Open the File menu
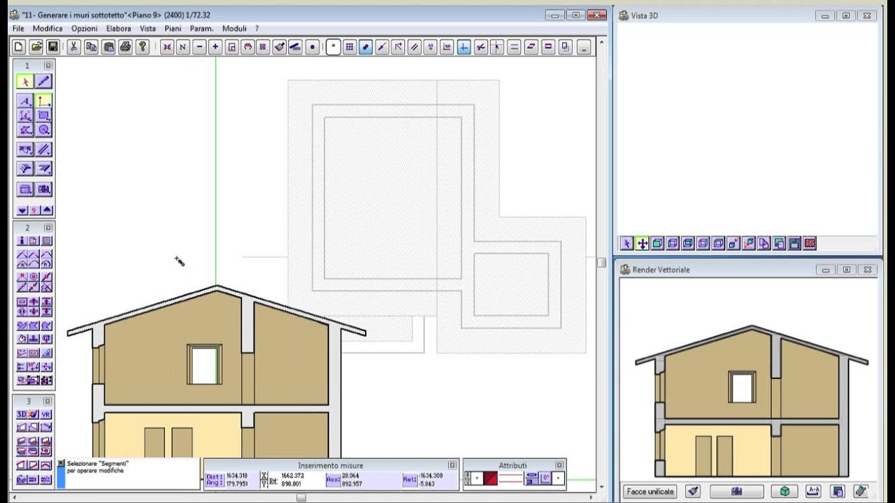 pos(18,29)
